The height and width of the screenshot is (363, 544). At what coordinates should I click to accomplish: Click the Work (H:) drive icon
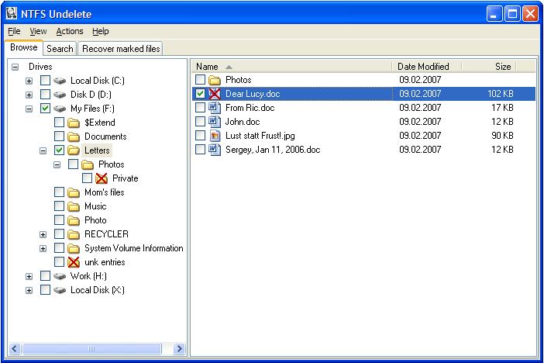(60, 276)
